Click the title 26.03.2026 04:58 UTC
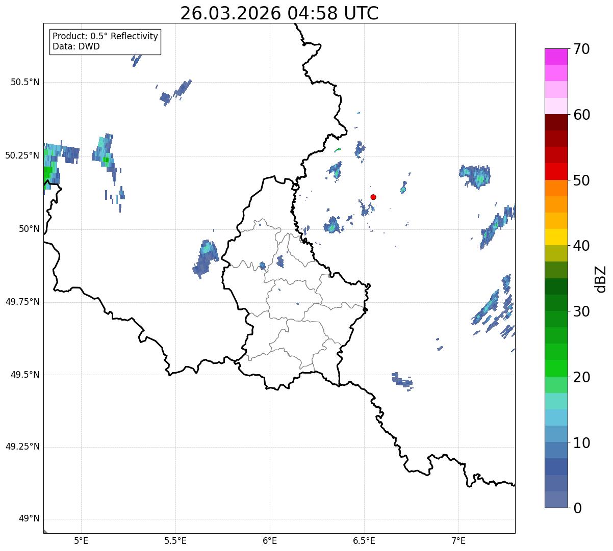 coord(279,13)
